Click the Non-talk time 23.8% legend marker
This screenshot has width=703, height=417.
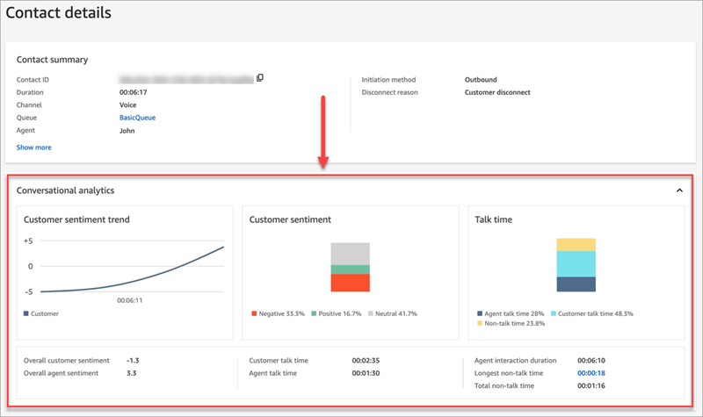click(x=479, y=323)
